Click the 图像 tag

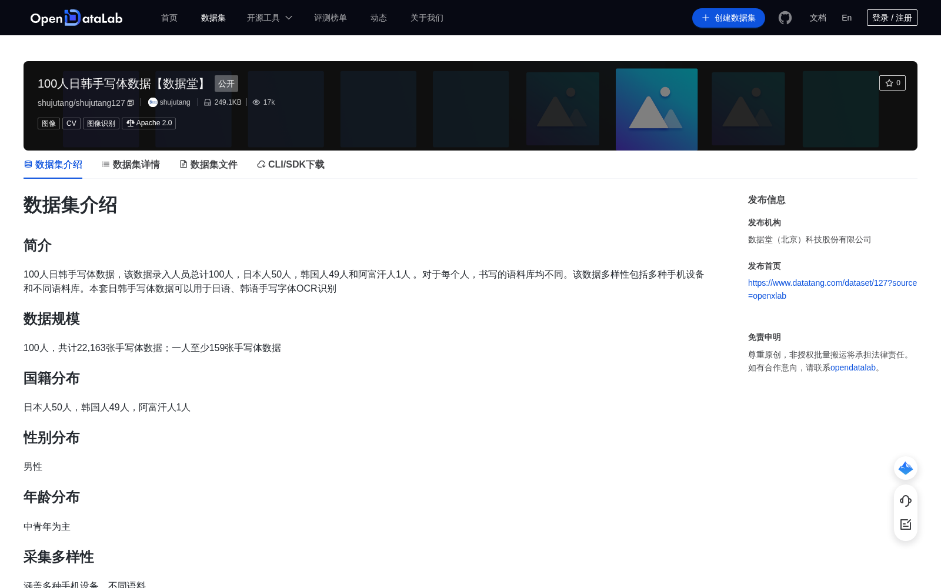[49, 123]
